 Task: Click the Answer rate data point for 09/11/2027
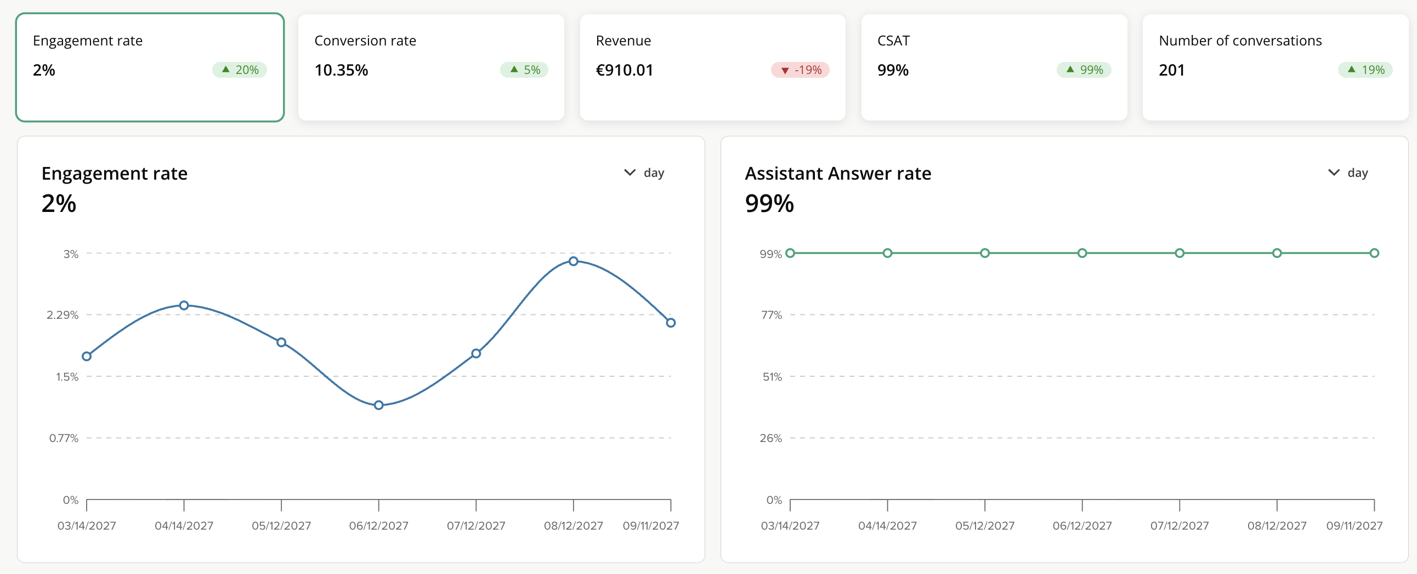[x=1374, y=252]
